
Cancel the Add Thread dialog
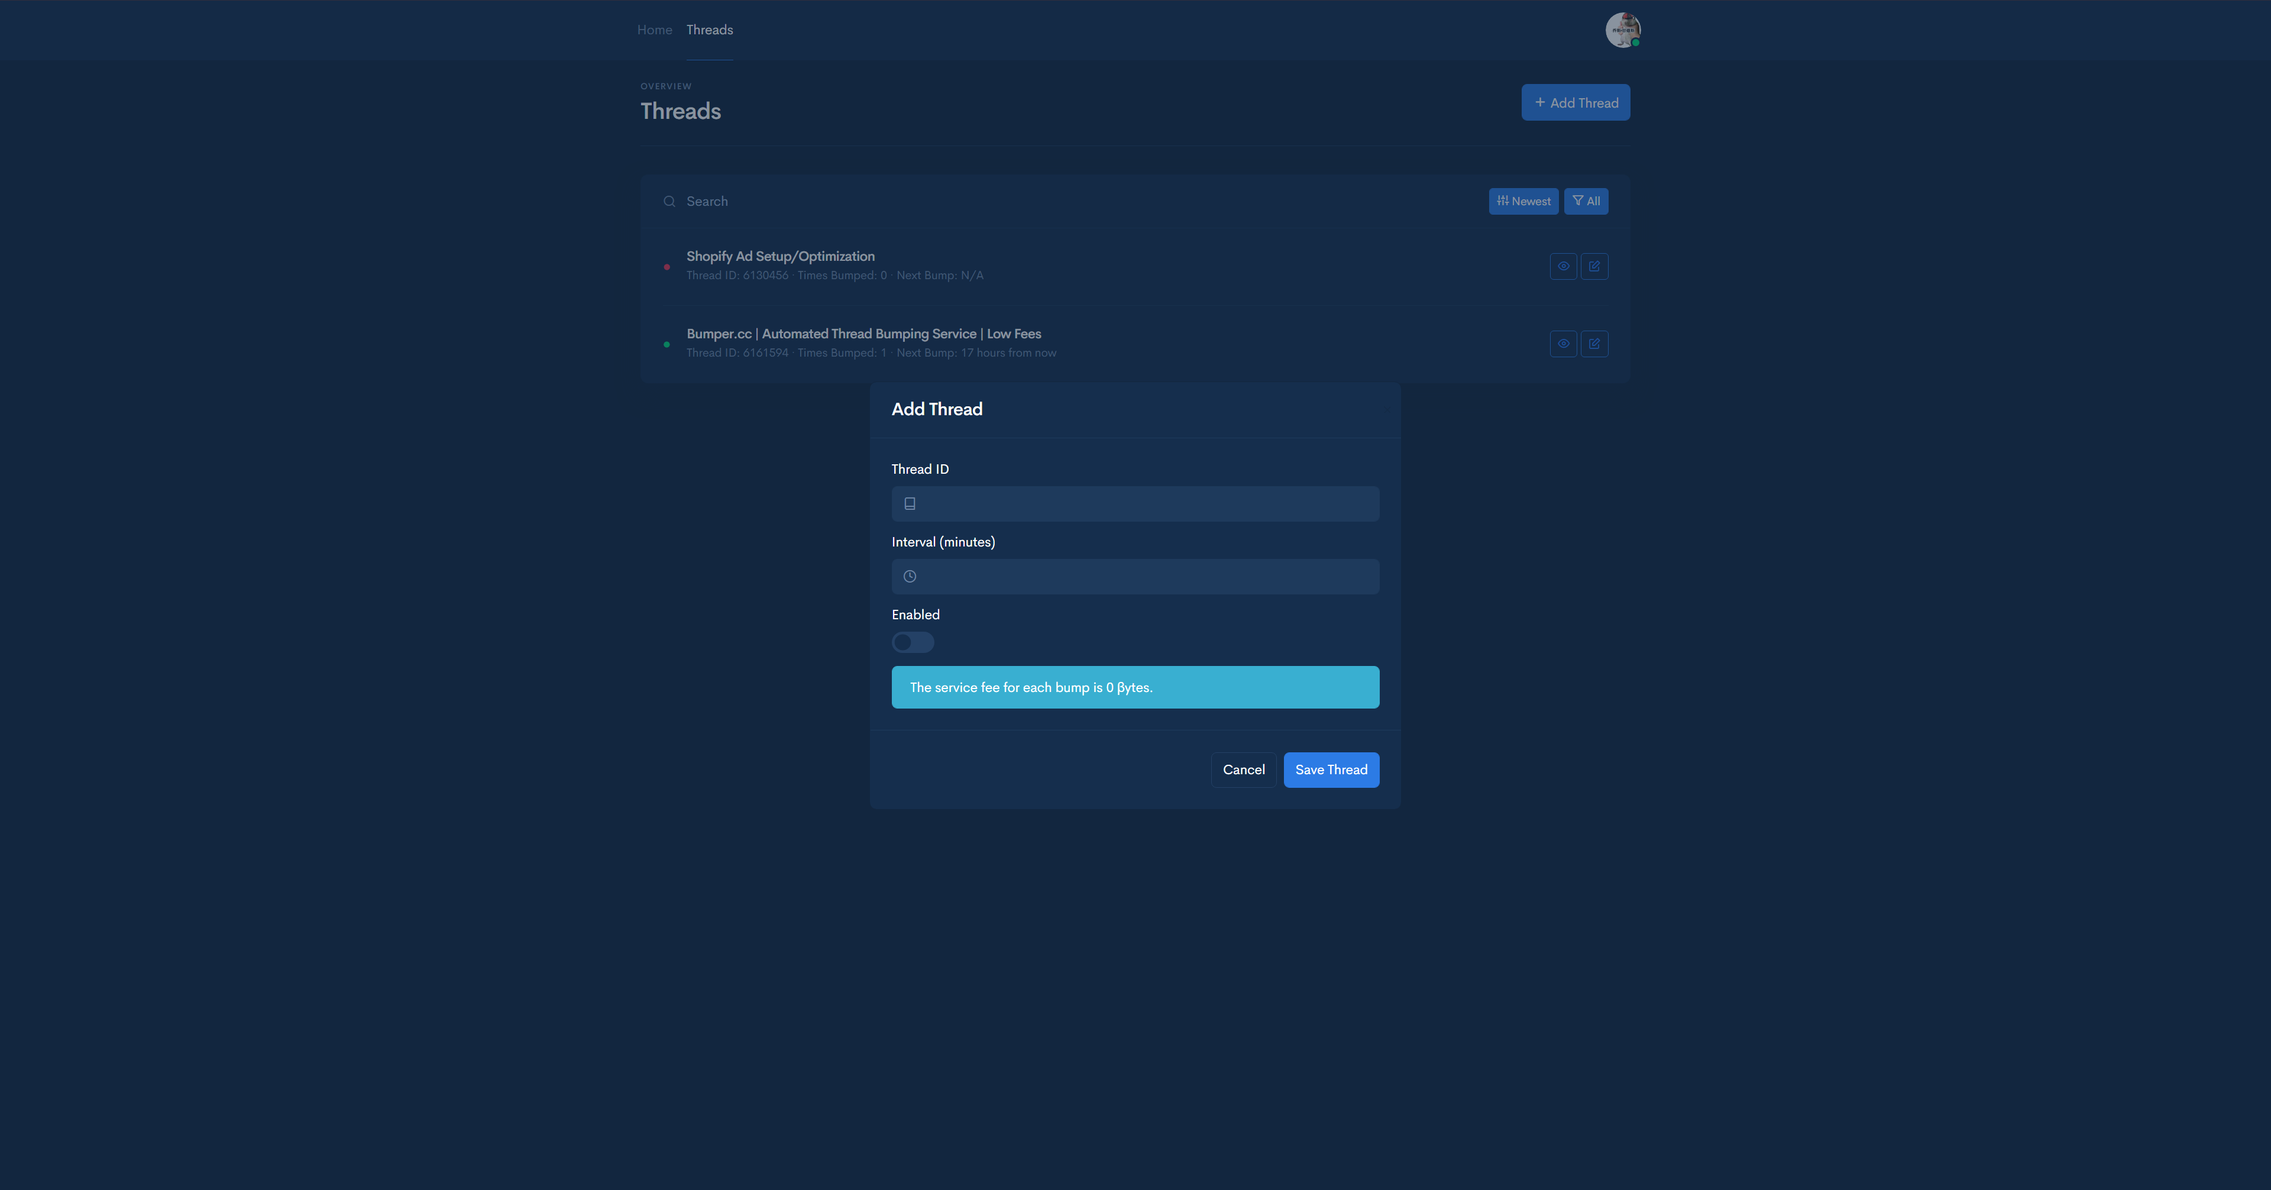coord(1243,769)
